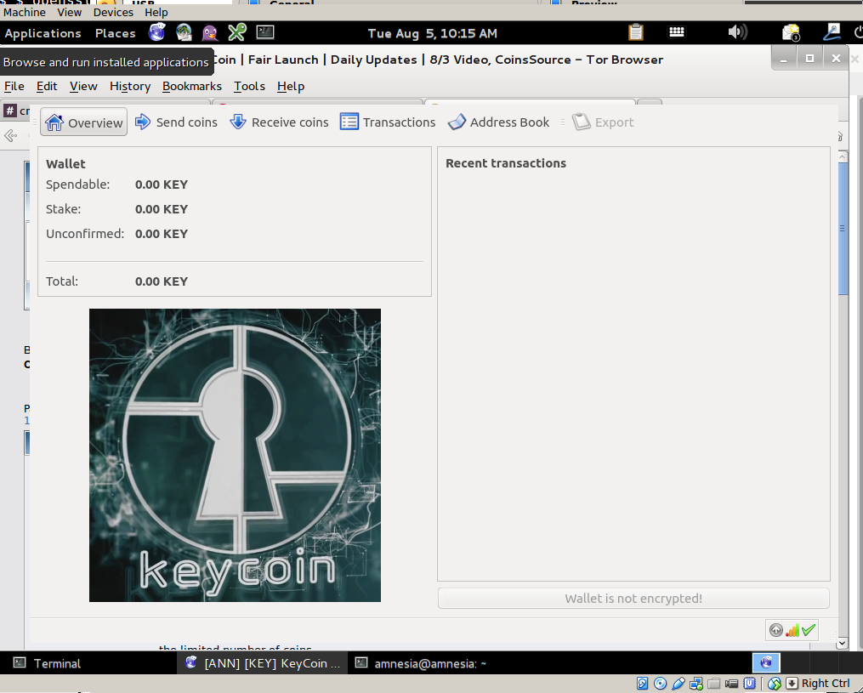Click the volume speaker icon

point(737,32)
